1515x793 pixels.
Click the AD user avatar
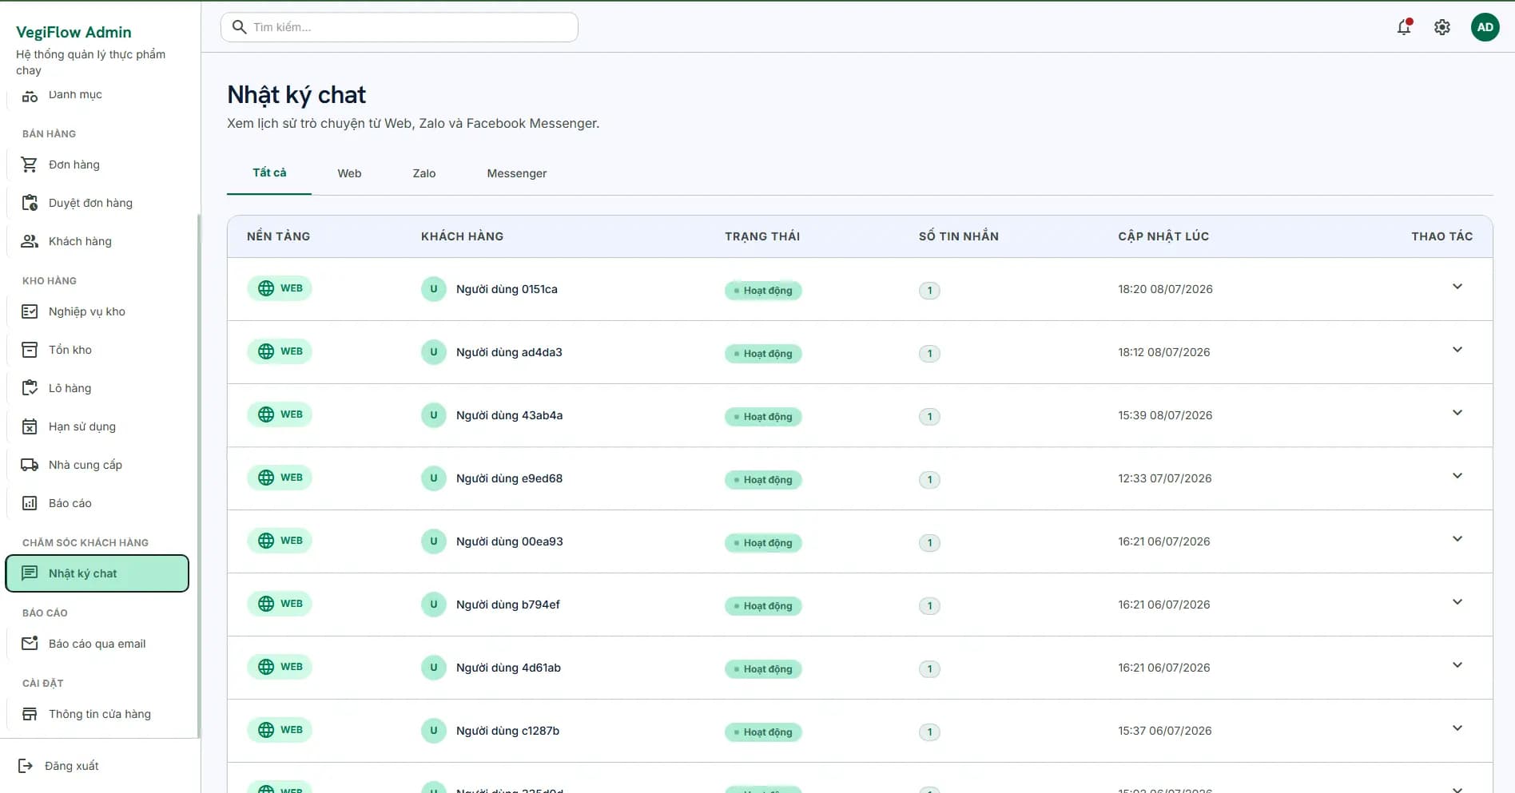1485,27
